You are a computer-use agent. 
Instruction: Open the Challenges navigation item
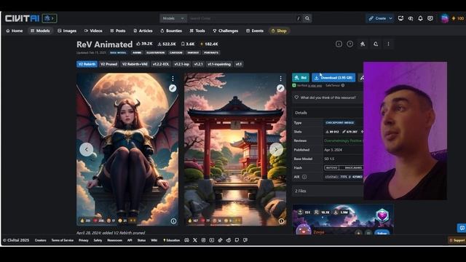point(225,31)
